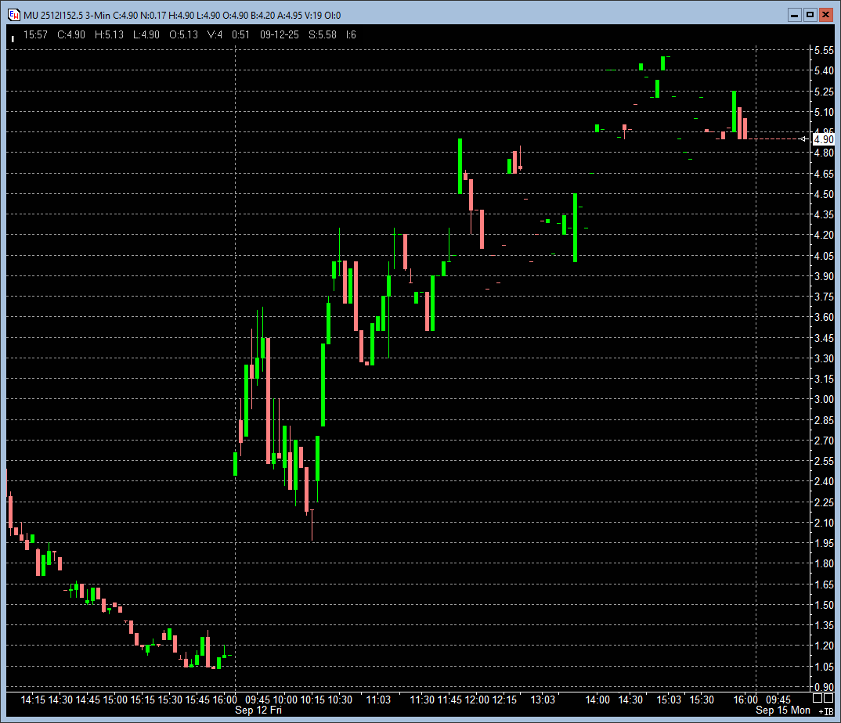Select the highlighted 4.90 last price tag

[823, 139]
